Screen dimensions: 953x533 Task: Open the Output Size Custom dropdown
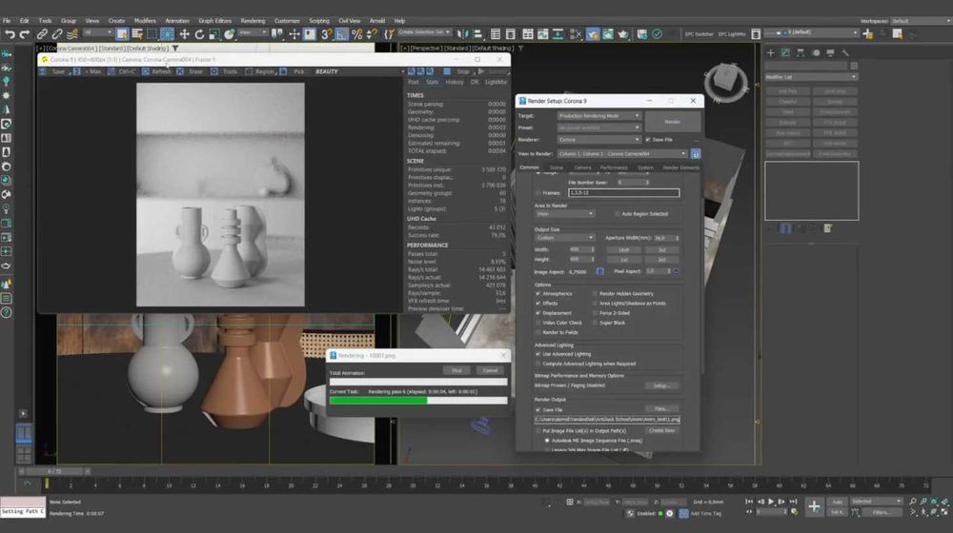[x=564, y=238]
